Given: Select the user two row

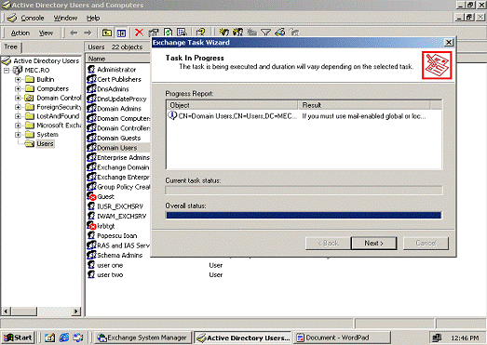Looking at the screenshot, I should 110,275.
